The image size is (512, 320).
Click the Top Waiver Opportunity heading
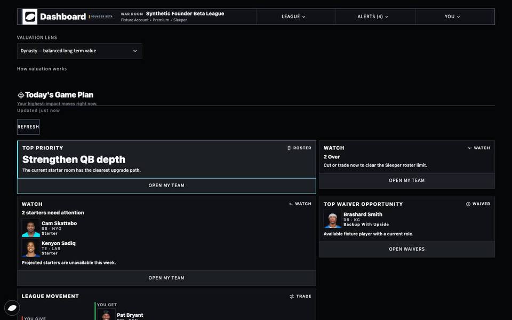pos(363,204)
